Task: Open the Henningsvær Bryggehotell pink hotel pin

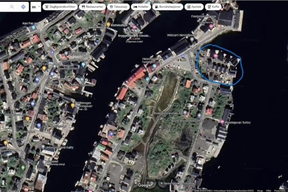Action: (x=134, y=28)
